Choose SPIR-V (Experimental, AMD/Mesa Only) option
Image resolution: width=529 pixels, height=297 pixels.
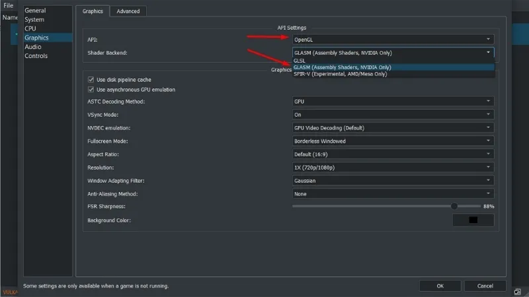pos(340,74)
